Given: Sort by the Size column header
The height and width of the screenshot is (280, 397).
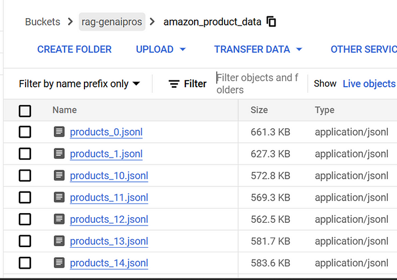Looking at the screenshot, I should (x=260, y=110).
